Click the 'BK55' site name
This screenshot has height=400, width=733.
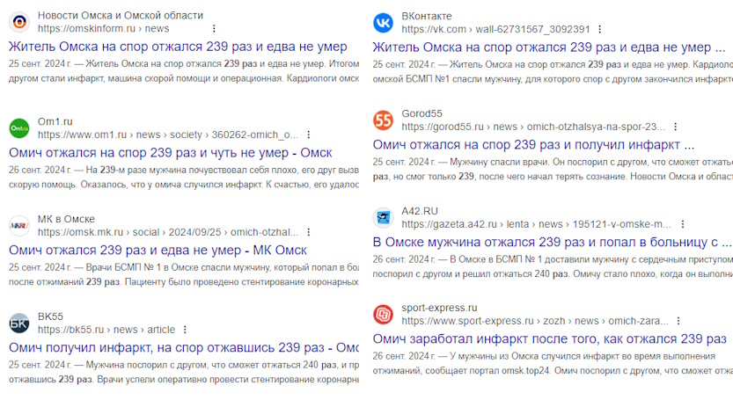50,316
